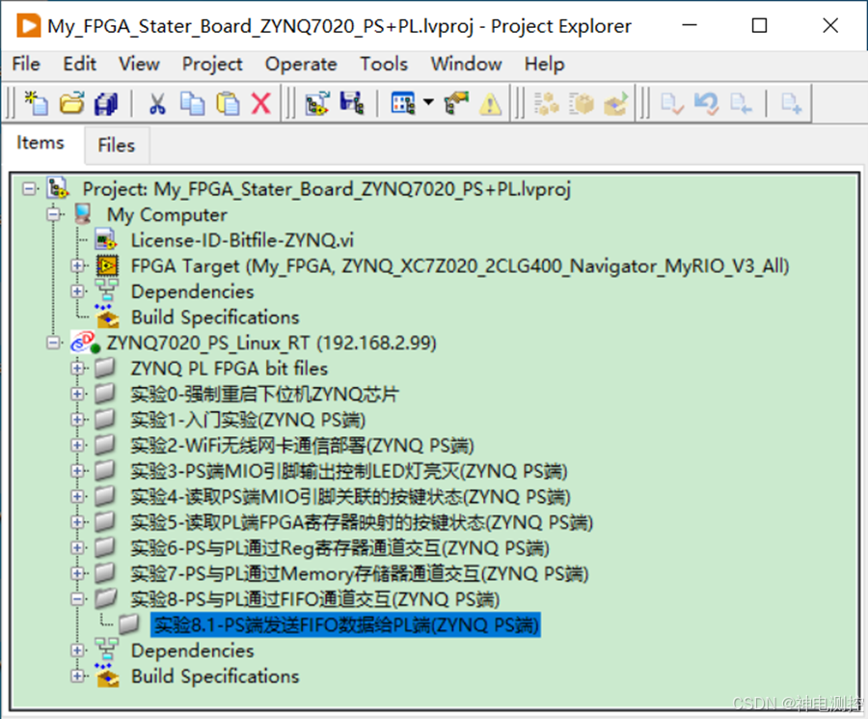Click the FPGA Target chip icon
Image resolution: width=868 pixels, height=719 pixels.
point(107,266)
